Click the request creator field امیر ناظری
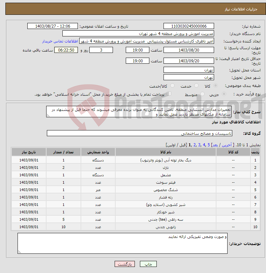Viewport: 266px width, 273px height. point(147,41)
